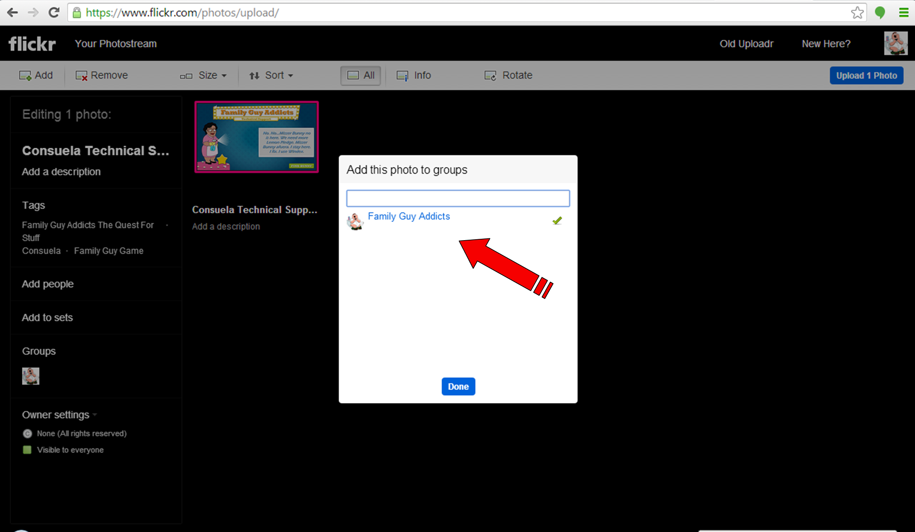This screenshot has width=915, height=532.
Task: Click None (All rights reserved) license option
Action: (81, 433)
